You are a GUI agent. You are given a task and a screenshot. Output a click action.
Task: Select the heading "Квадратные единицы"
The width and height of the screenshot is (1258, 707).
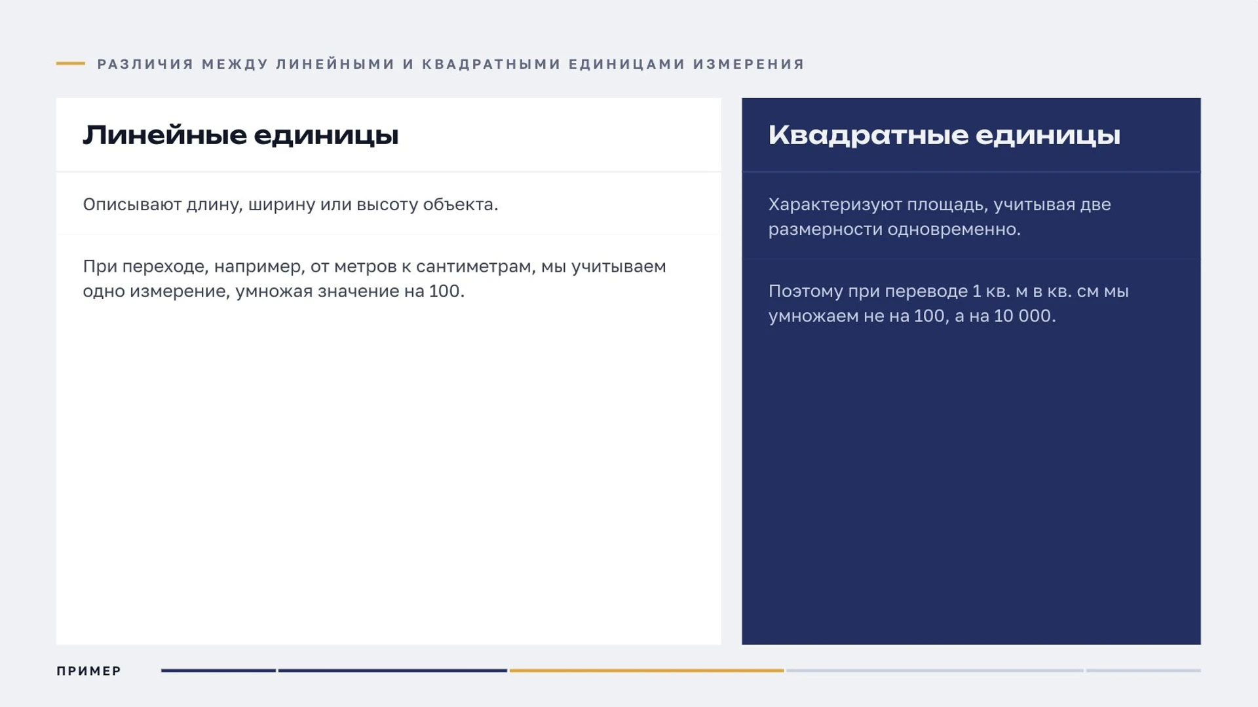[x=944, y=136]
